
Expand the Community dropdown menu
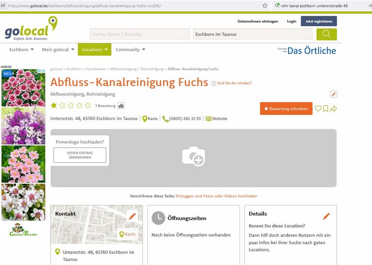[x=130, y=50]
